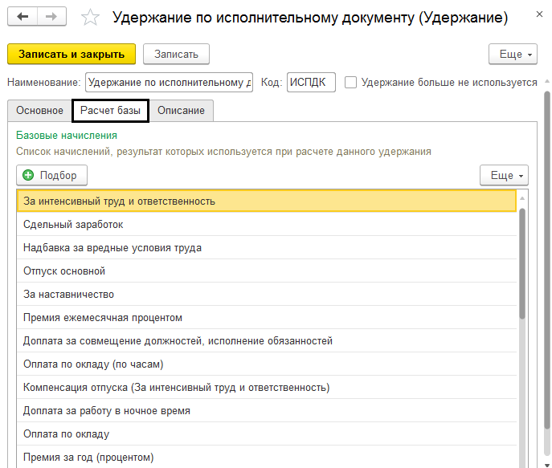Select Доплата за работу в ночное время
The height and width of the screenshot is (468, 552).
(x=107, y=411)
